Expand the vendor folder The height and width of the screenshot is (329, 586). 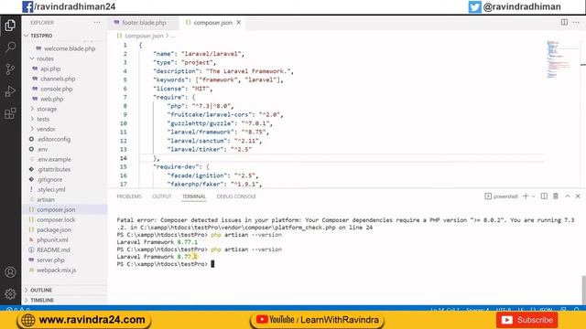(64, 129)
